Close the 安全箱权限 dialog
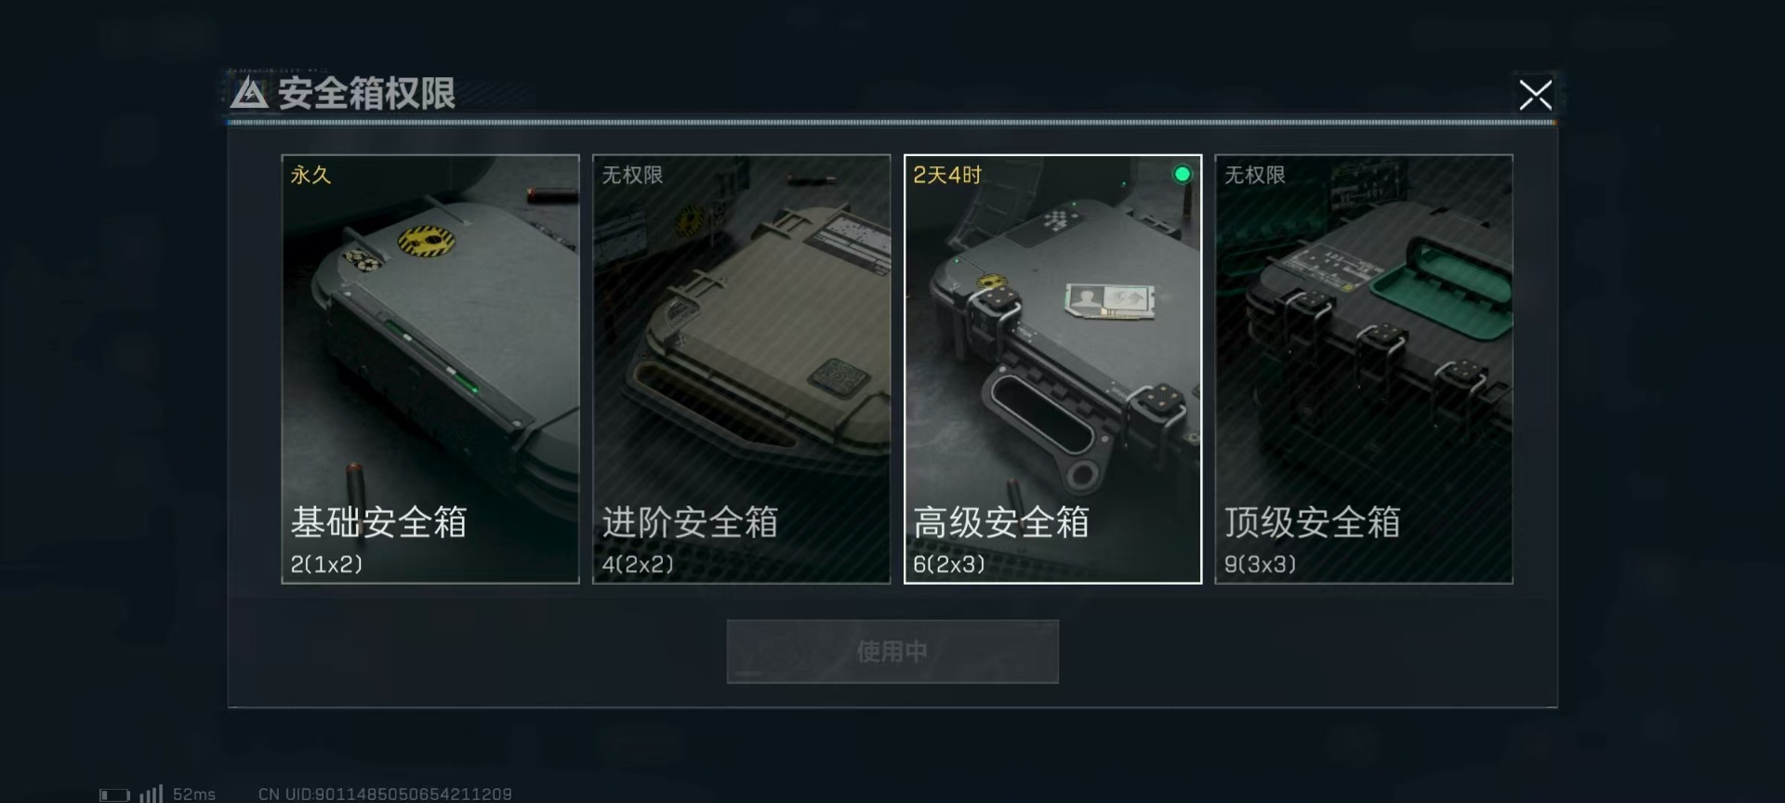Image resolution: width=1785 pixels, height=803 pixels. tap(1535, 94)
